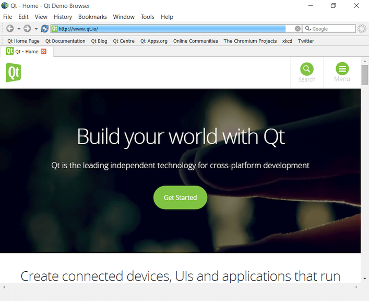This screenshot has height=301, width=369.
Task: Click the vertical scrollbar thumb
Action: click(364, 75)
